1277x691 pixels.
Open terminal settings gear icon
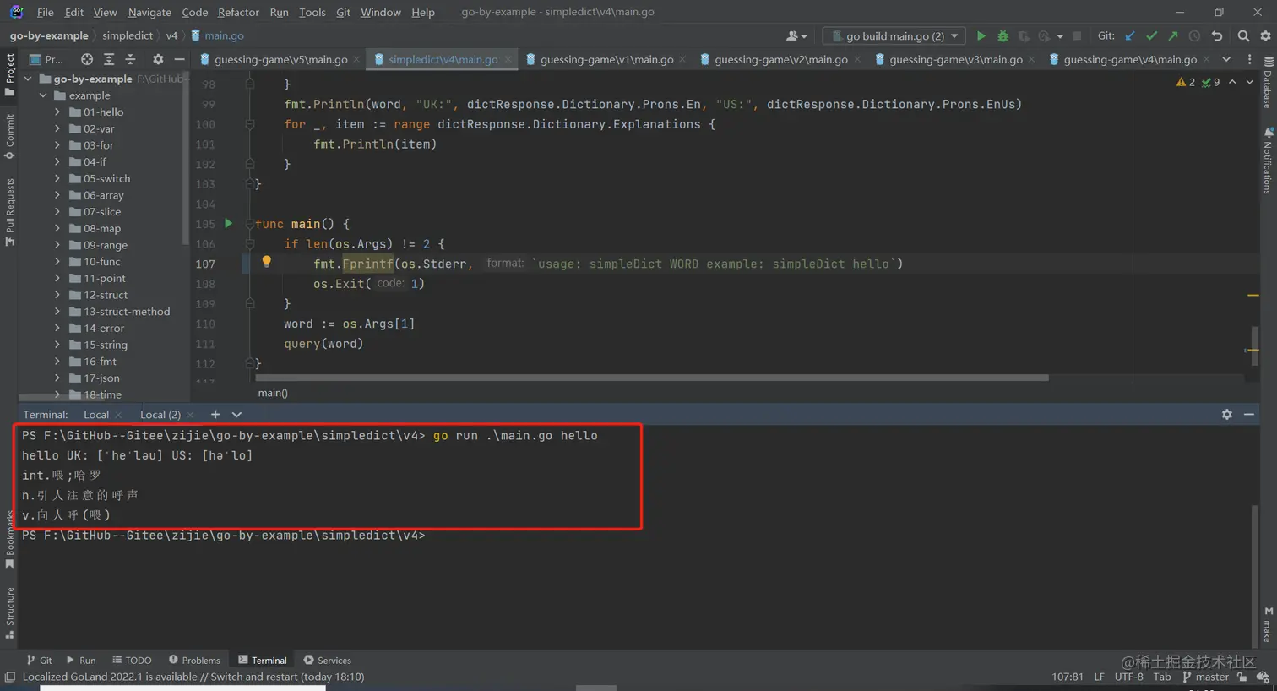[1226, 415]
